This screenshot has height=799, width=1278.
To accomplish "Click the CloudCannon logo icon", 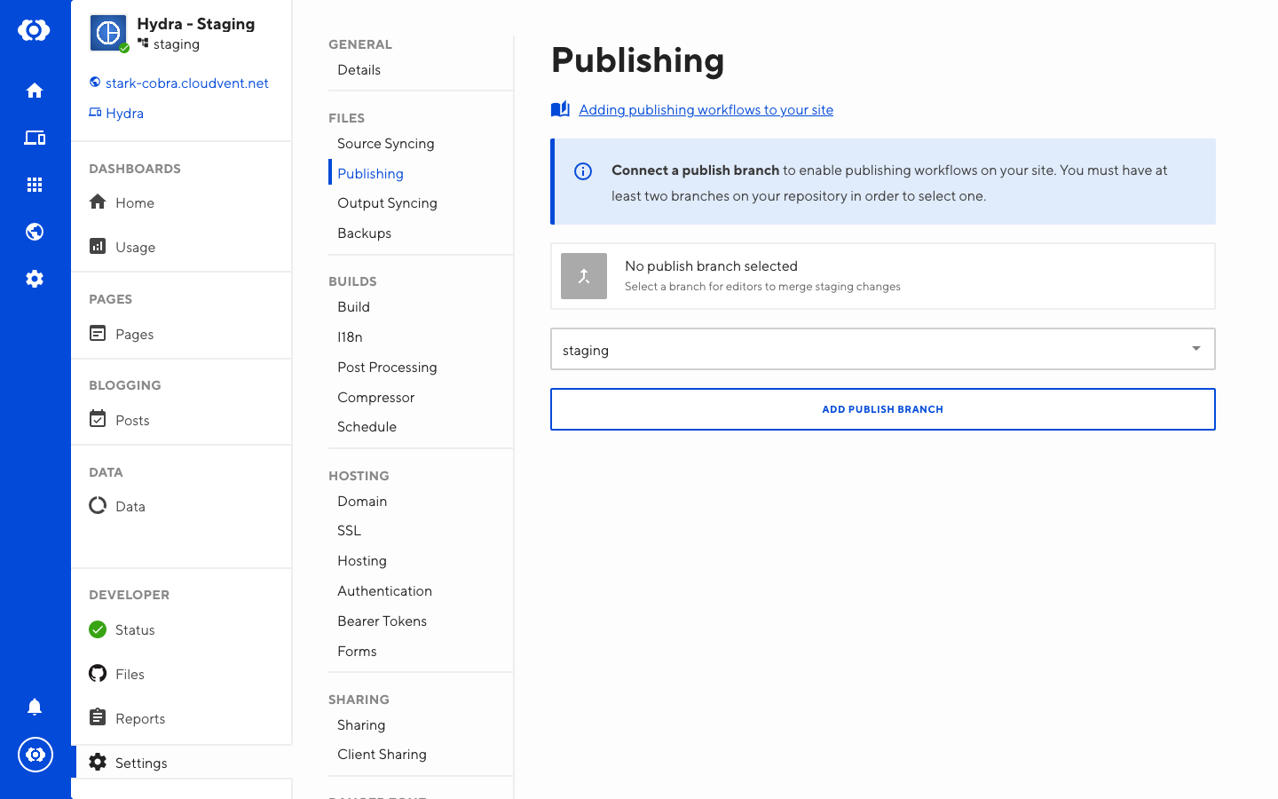I will click(x=34, y=30).
